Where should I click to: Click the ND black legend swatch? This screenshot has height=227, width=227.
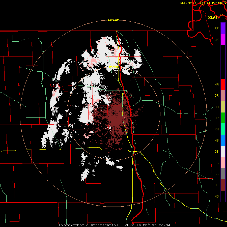[x=223, y=196]
